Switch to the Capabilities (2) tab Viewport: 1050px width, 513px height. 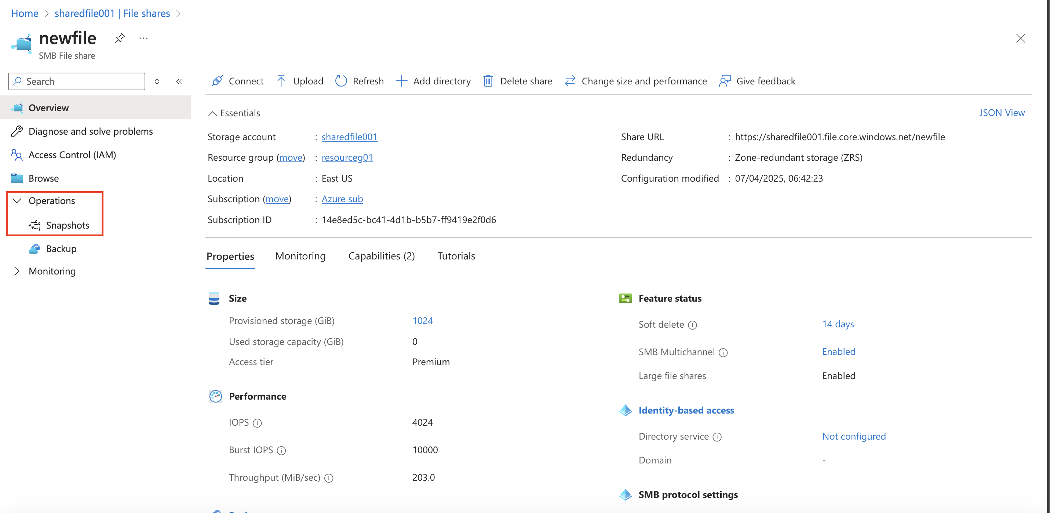382,256
